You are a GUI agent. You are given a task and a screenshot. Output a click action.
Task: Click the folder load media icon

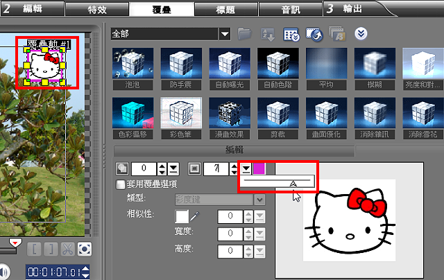tap(244, 34)
